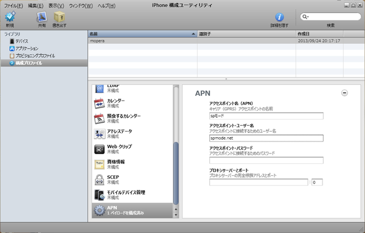Select the mopera profile row
365x233 pixels.
(226, 41)
